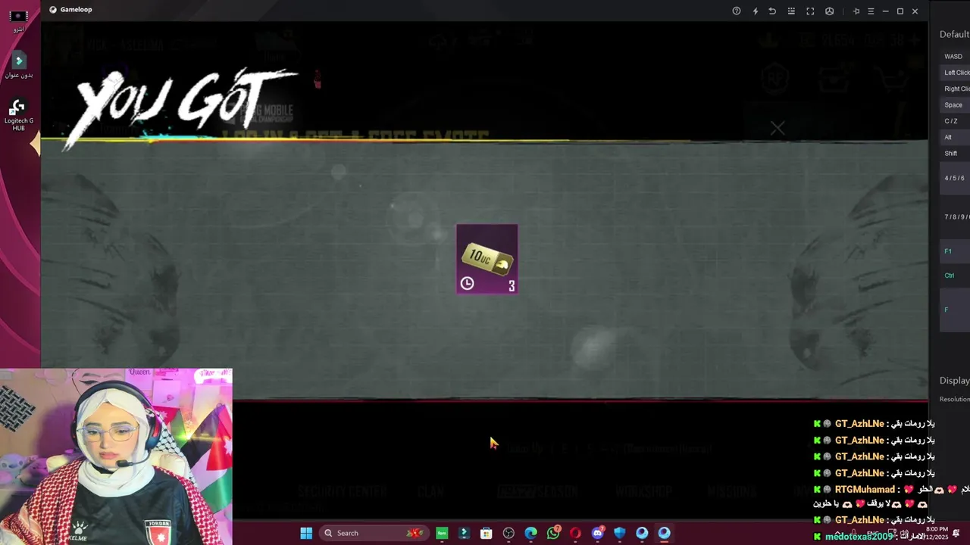This screenshot has width=970, height=545.
Task: Click the taskbar Search box
Action: 373,533
